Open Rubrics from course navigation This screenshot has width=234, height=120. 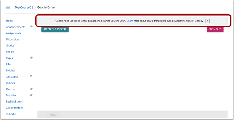pos(10,83)
